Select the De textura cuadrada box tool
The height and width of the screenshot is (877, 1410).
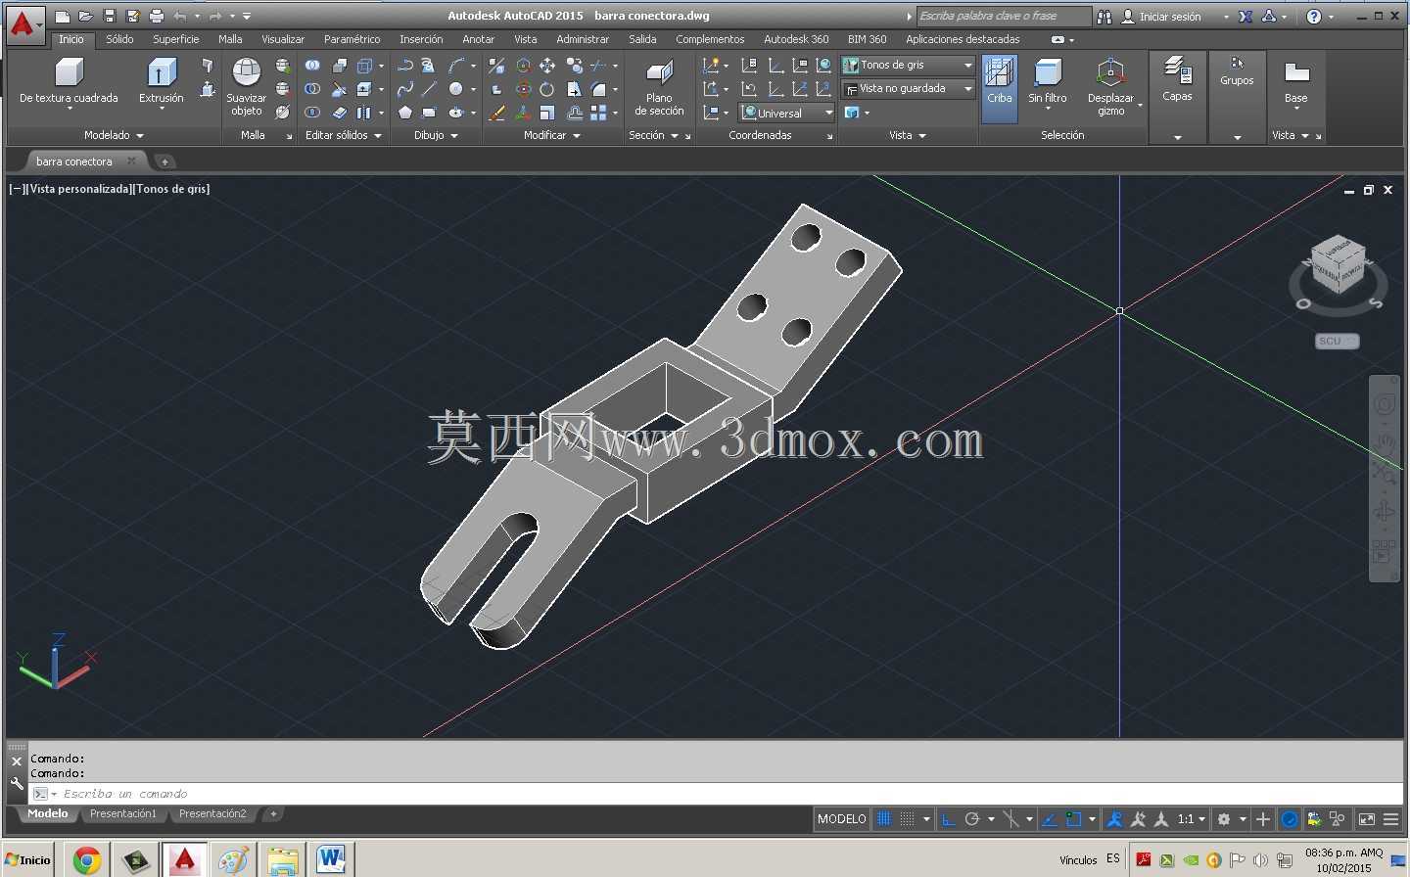coord(69,80)
